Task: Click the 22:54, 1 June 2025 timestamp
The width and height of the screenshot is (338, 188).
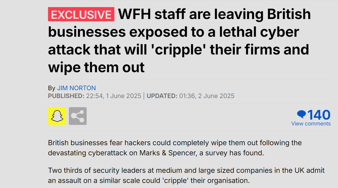Action: click(x=114, y=96)
